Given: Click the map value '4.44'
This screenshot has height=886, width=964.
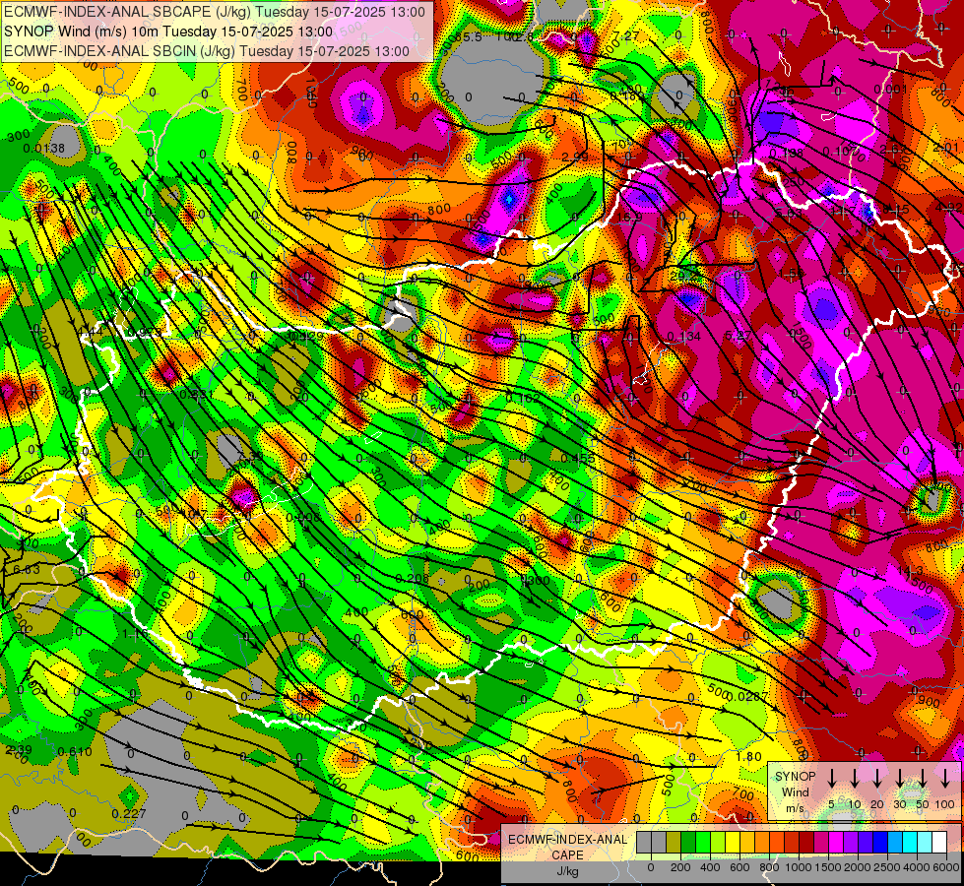Looking at the screenshot, I should 91,332.
